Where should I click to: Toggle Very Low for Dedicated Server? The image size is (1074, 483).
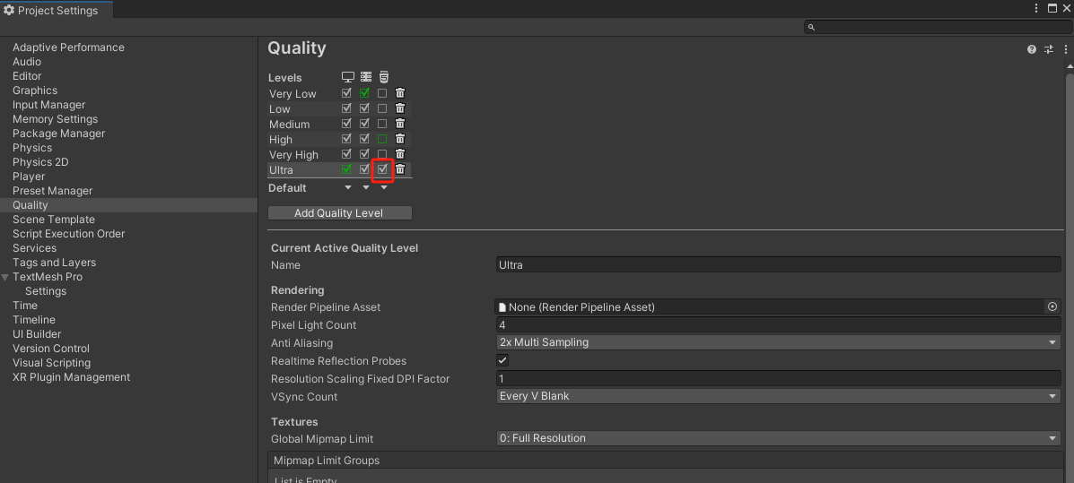coord(364,93)
